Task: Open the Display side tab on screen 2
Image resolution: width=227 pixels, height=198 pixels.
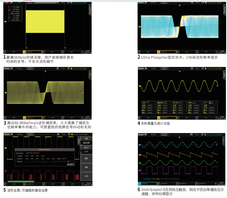Action: [x=225, y=10]
